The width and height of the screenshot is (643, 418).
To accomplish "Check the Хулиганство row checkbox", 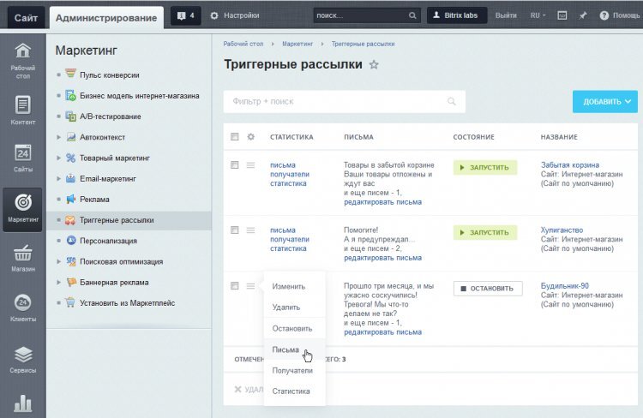I will (x=235, y=230).
